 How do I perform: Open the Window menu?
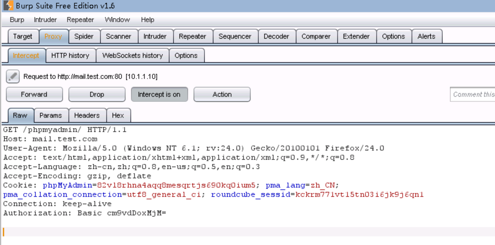117,20
